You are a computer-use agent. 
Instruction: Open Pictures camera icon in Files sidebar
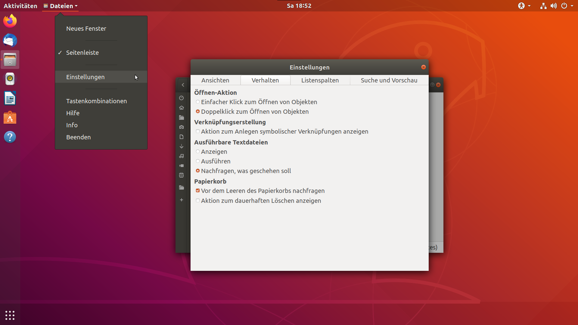182,127
